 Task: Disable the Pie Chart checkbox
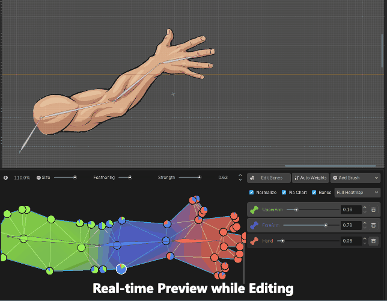284,193
